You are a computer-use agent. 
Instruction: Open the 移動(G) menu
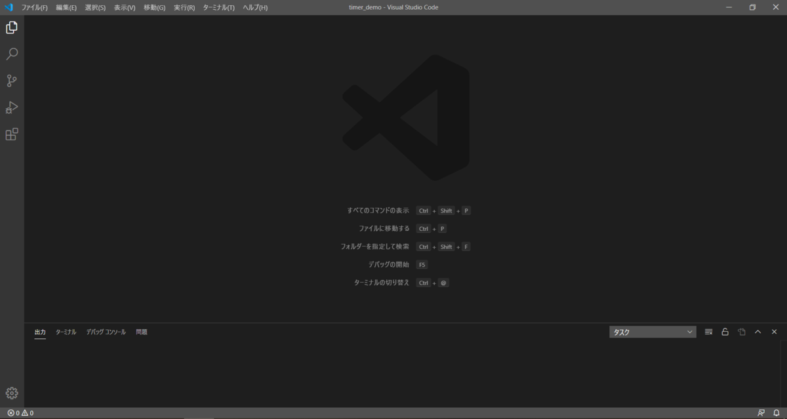click(154, 7)
